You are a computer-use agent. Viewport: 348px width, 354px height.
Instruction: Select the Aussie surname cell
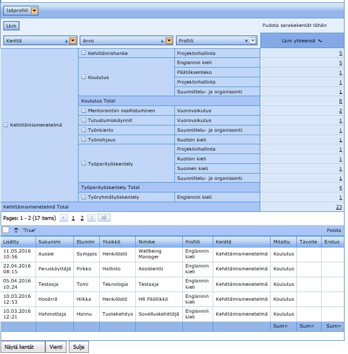[x=54, y=254]
